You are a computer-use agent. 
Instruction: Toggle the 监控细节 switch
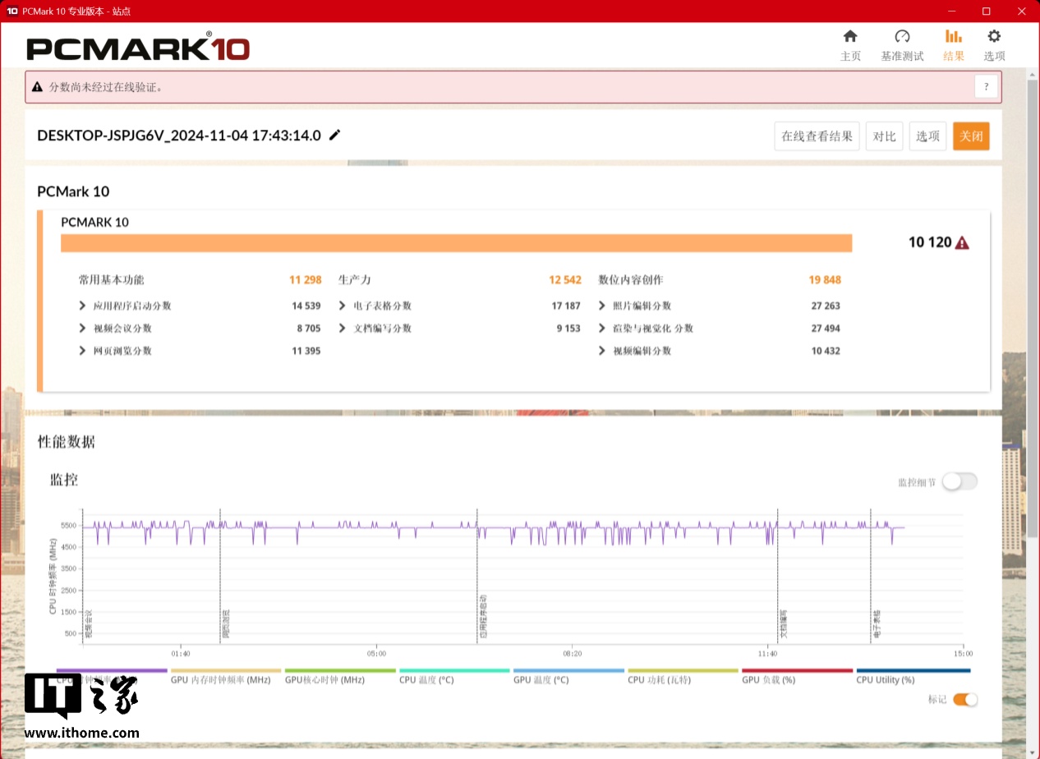[959, 482]
